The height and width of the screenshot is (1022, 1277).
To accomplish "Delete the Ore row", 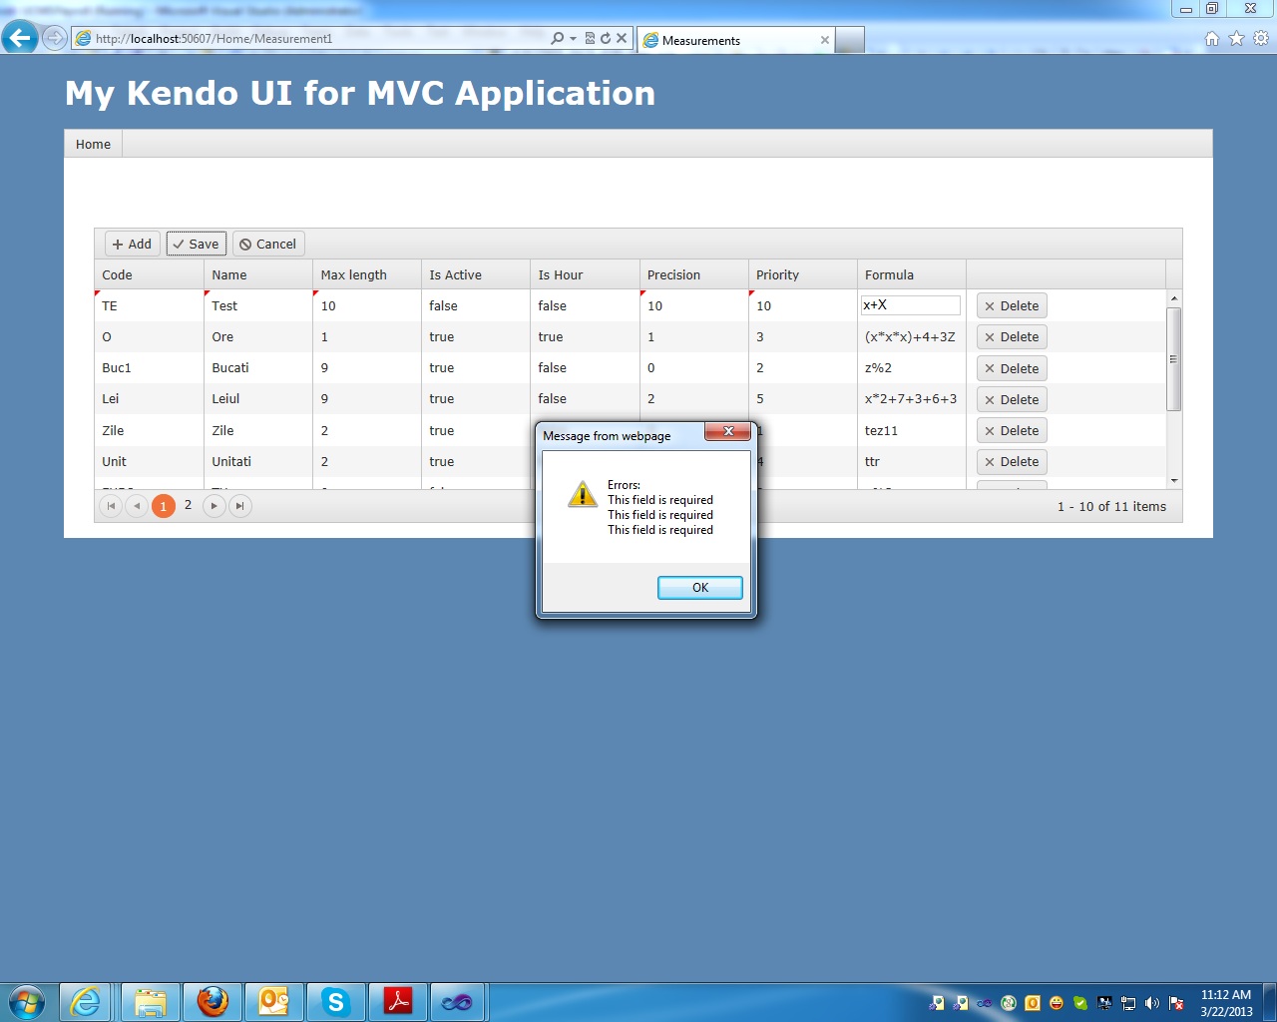I will 1012,337.
